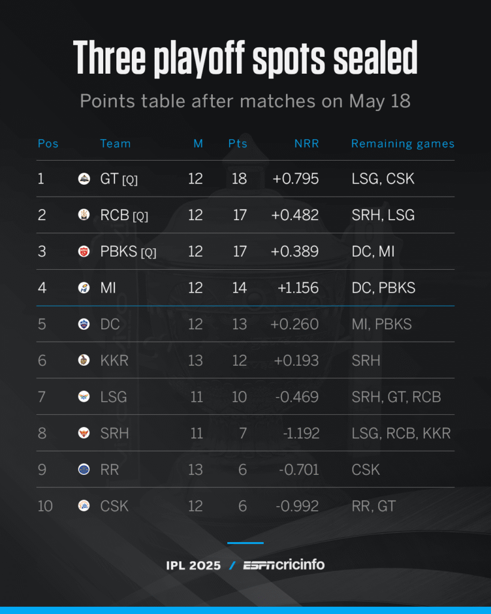
Task: Click the Rajasthan Royals logo icon
Action: click(x=84, y=469)
